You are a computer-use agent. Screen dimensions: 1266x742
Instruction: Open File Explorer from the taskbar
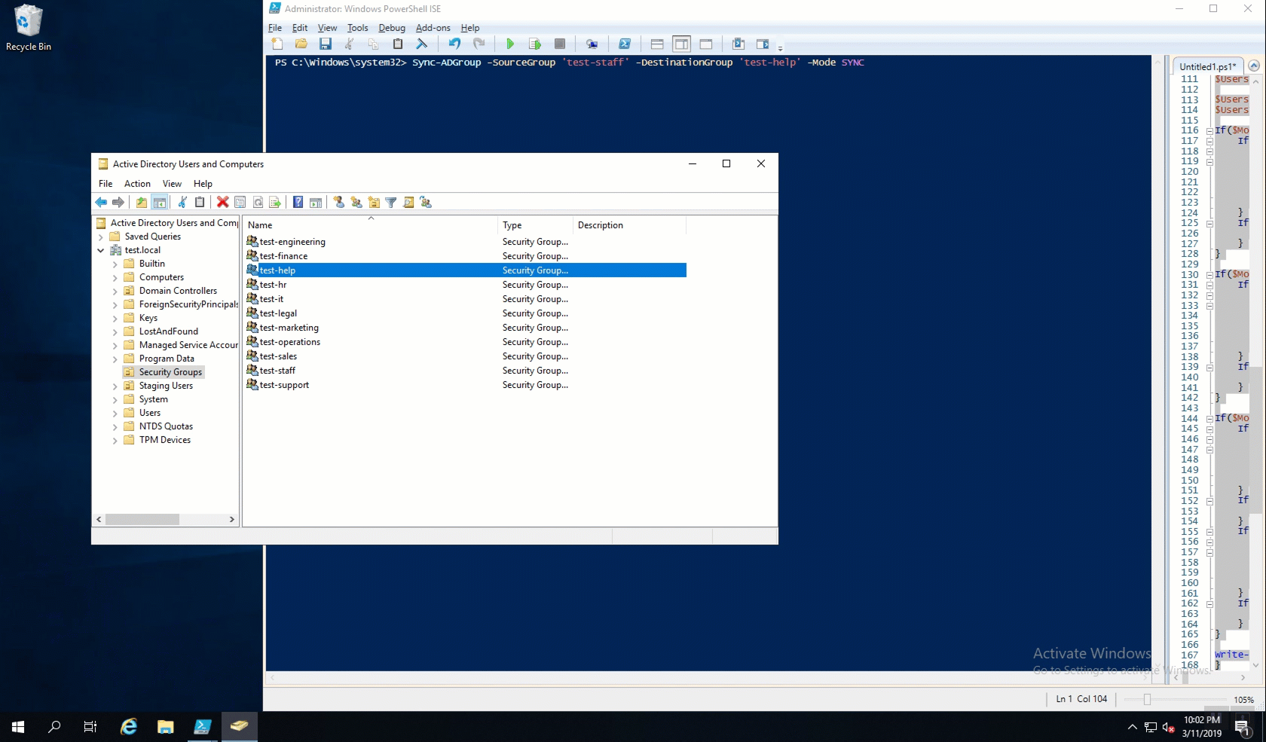pyautogui.click(x=166, y=727)
